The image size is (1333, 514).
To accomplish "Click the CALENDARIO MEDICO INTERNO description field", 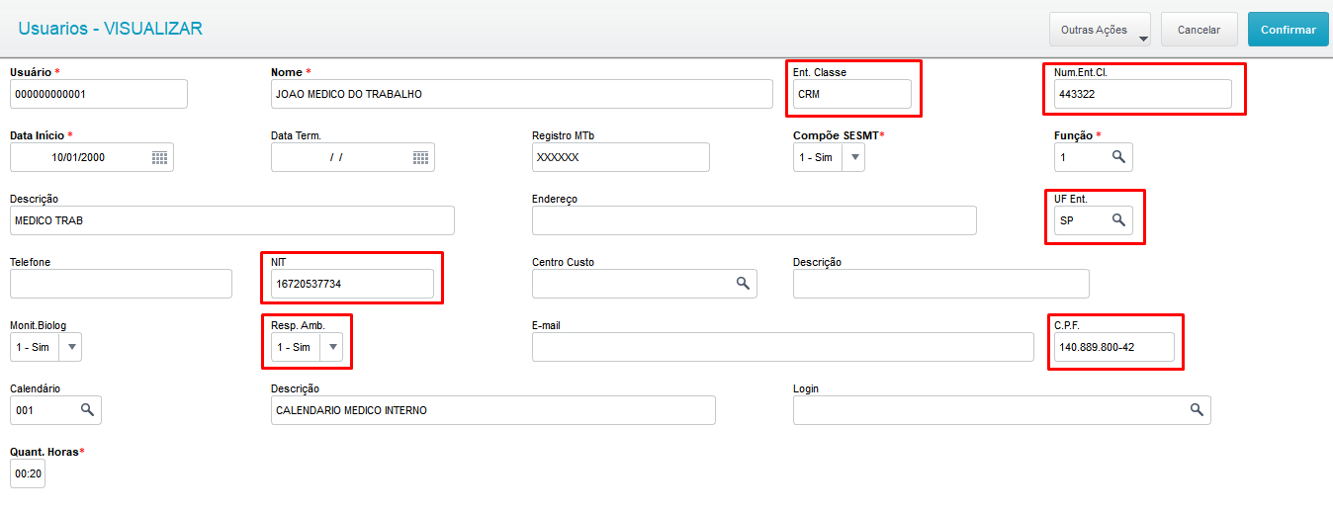I will coord(493,410).
